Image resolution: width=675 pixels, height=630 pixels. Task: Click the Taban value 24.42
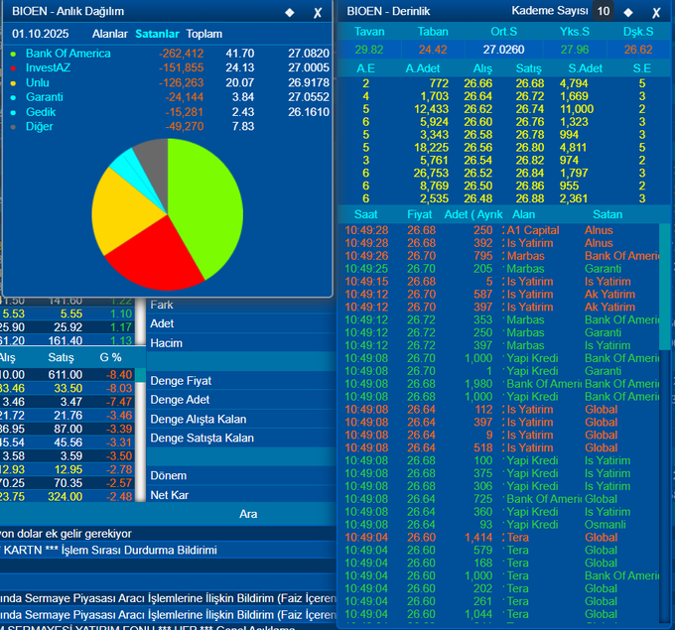tap(433, 50)
